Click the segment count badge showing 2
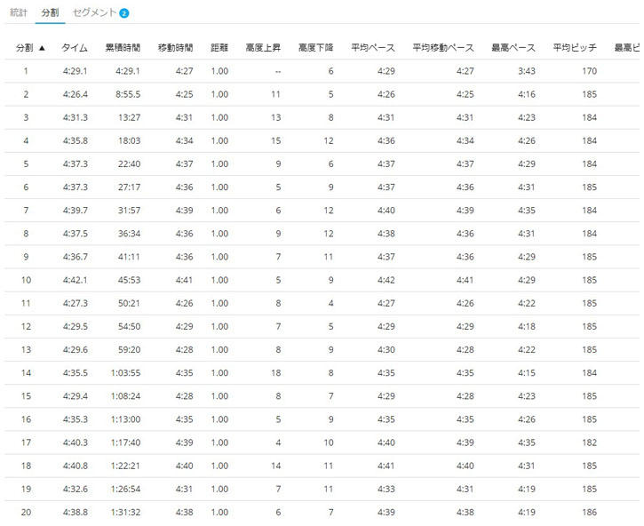The width and height of the screenshot is (644, 526). pyautogui.click(x=123, y=13)
